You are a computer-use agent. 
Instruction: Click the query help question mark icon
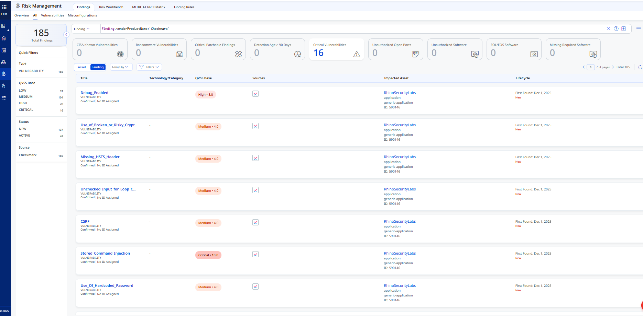tap(616, 29)
